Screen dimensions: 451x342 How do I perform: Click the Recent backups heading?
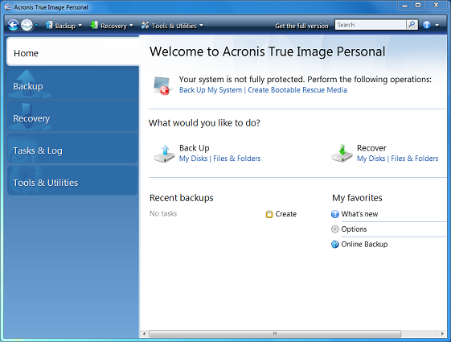tap(181, 198)
